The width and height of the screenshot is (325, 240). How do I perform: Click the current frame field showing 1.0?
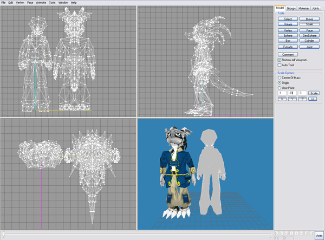[x=279, y=238]
